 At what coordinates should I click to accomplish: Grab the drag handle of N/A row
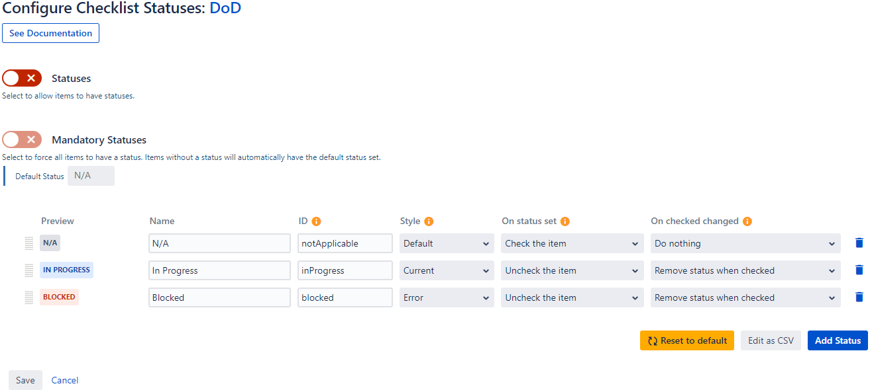pyautogui.click(x=28, y=243)
